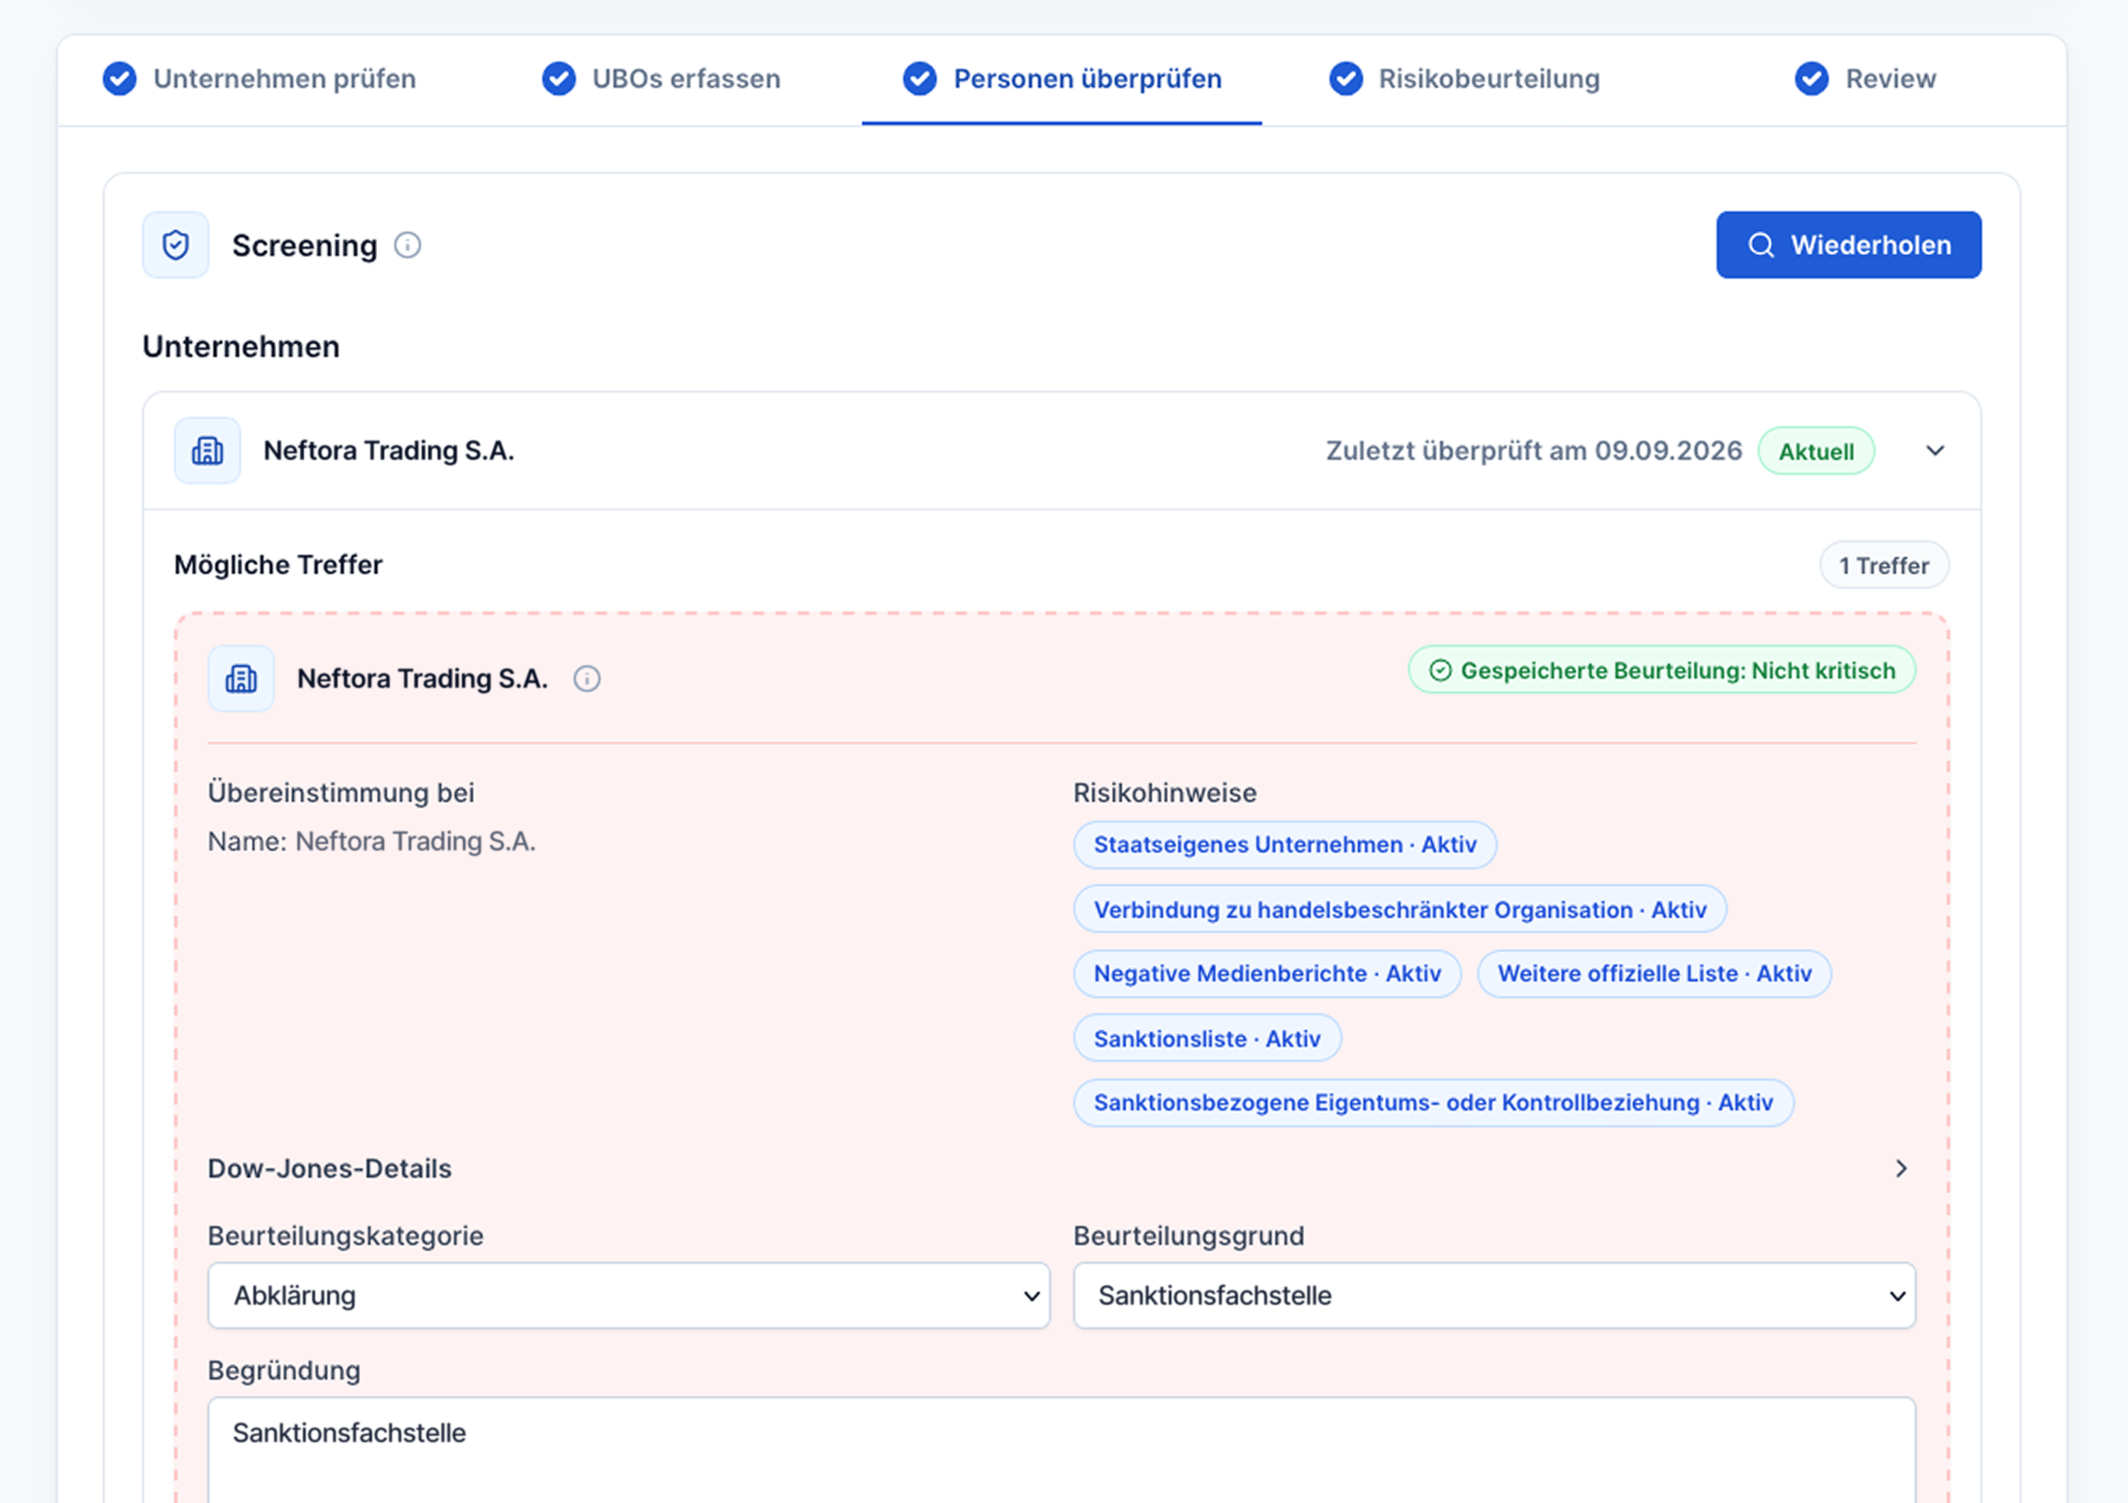Click the checkmark icon on UBOs erfassen

tap(559, 79)
